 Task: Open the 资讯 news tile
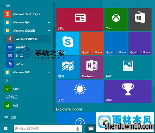click(x=80, y=20)
